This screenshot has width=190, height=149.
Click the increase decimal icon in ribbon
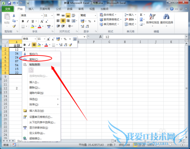pos(82,26)
